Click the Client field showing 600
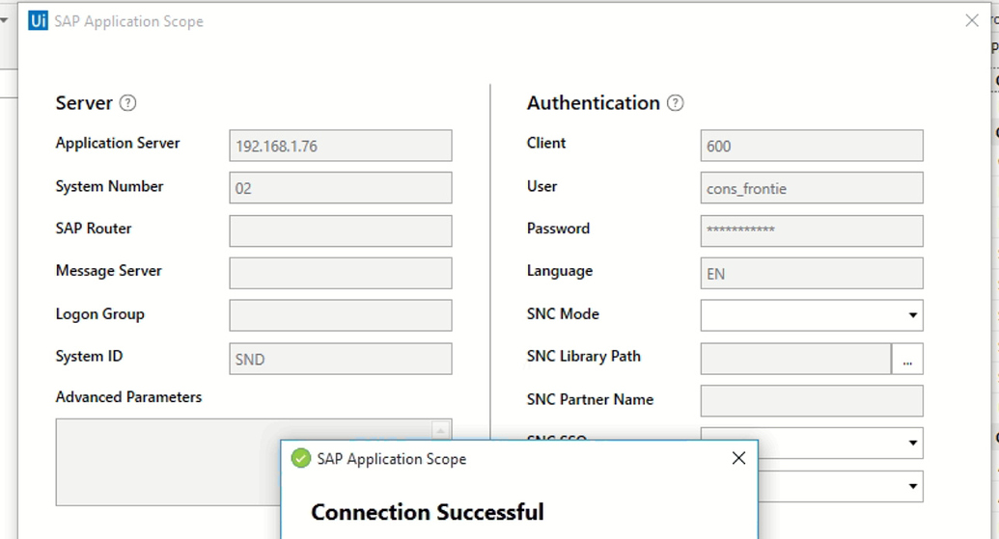The width and height of the screenshot is (999, 539). (812, 146)
